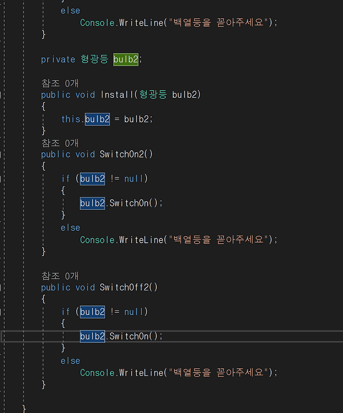Open '참조 0개' references above Install method
Viewport: 343px width, 413px height.
click(60, 83)
